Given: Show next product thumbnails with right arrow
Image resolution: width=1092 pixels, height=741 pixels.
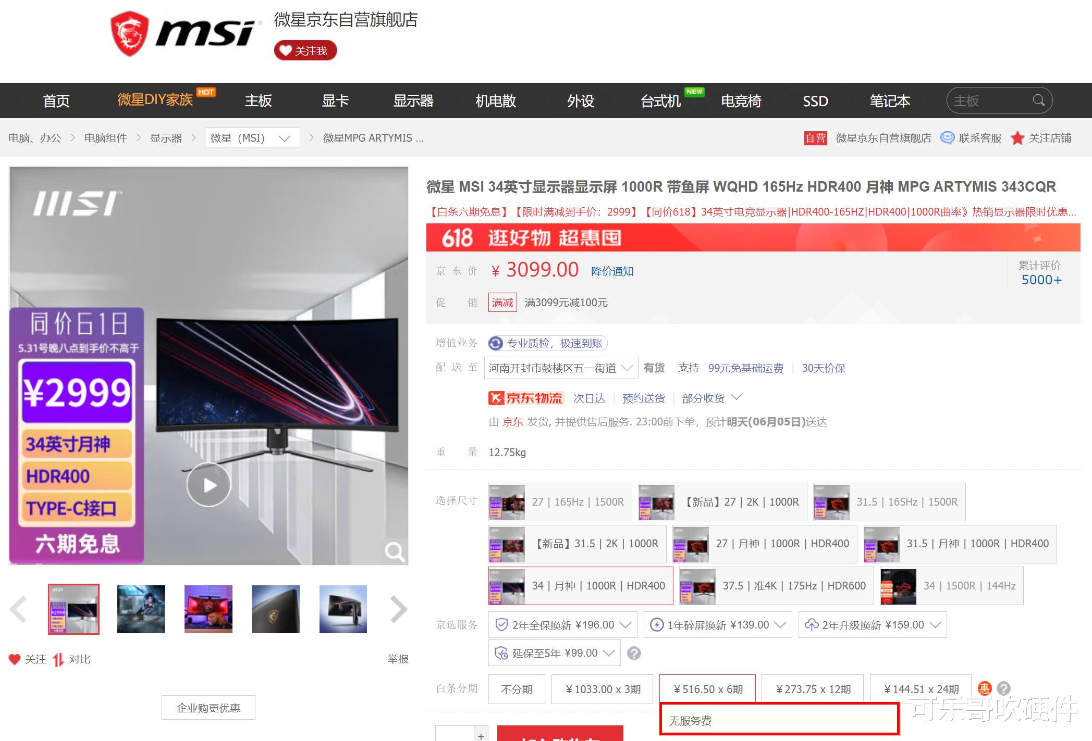Looking at the screenshot, I should [x=398, y=609].
